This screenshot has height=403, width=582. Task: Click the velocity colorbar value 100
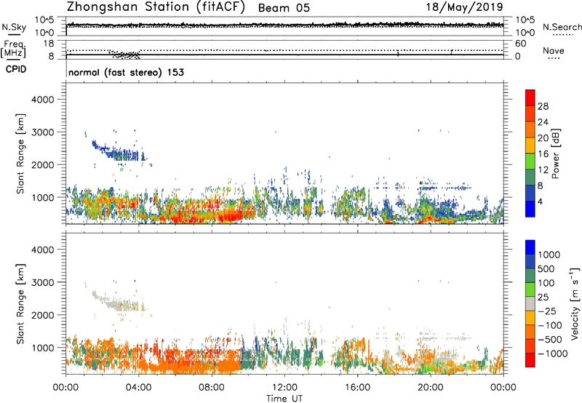tap(546, 283)
